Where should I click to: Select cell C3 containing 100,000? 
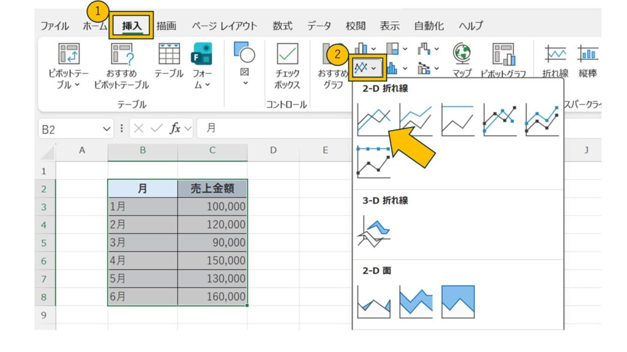212,207
